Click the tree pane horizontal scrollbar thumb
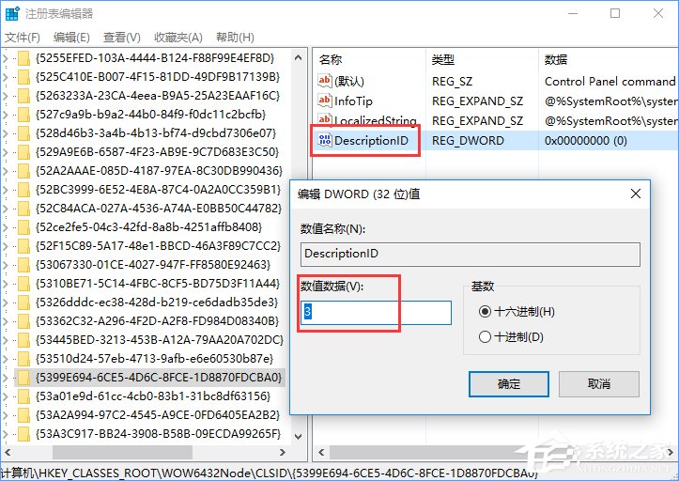Viewport: 679px width, 481px height. click(122, 453)
